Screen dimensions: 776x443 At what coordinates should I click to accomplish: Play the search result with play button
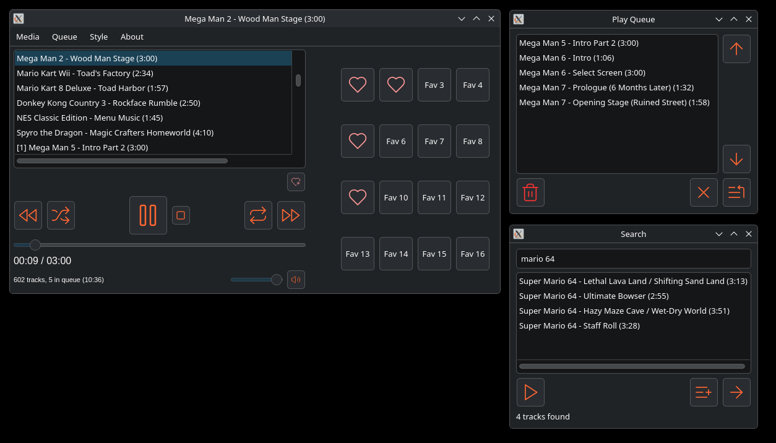coord(530,392)
